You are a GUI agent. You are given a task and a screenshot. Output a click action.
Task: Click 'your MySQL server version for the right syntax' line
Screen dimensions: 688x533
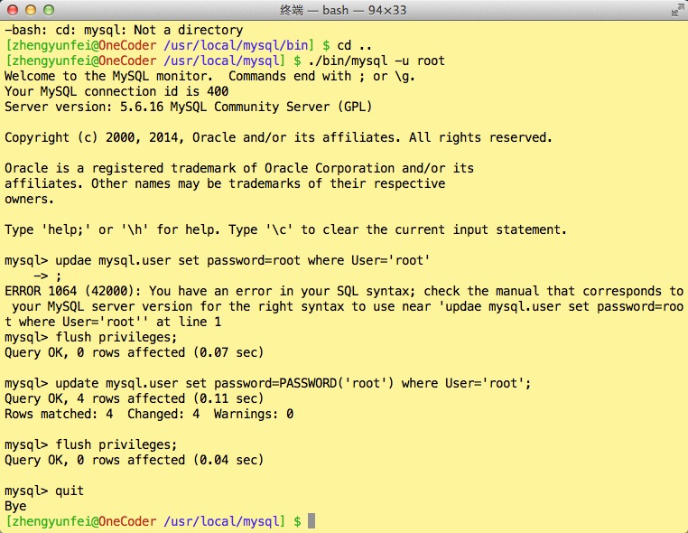348,306
